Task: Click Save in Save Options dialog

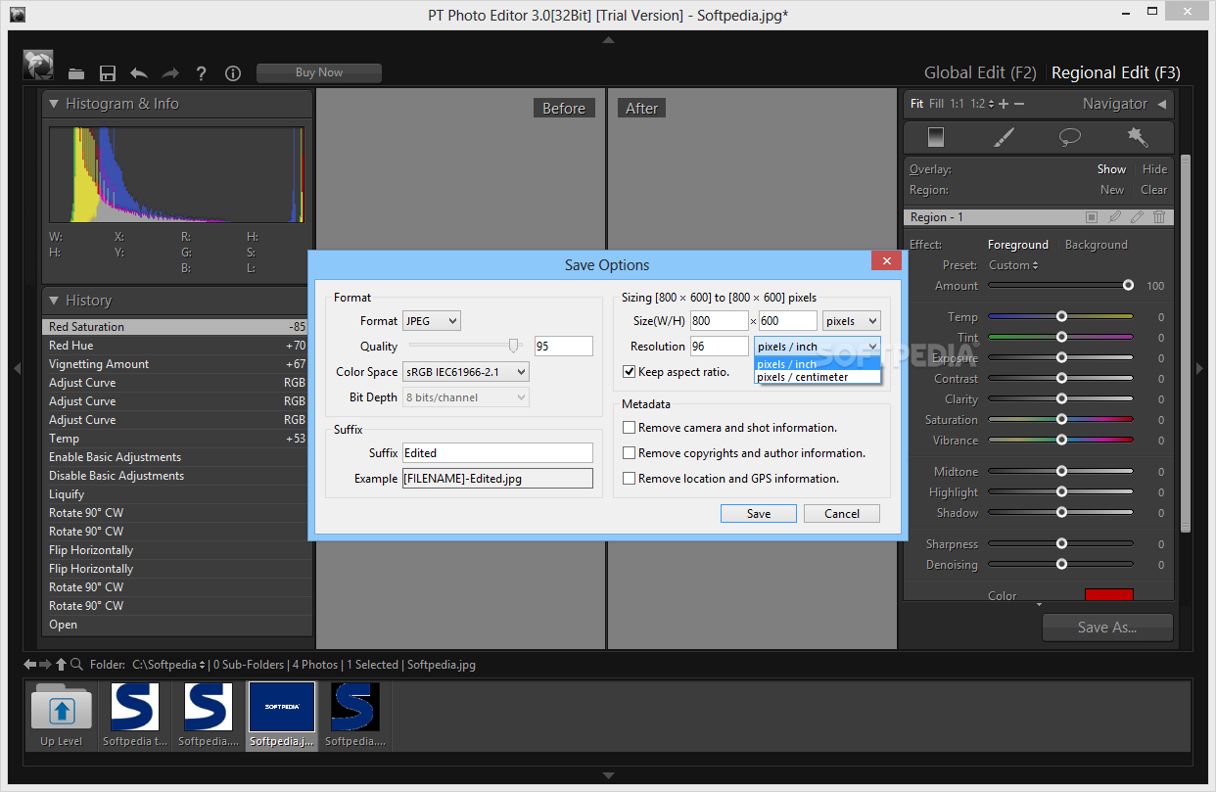Action: pos(759,514)
